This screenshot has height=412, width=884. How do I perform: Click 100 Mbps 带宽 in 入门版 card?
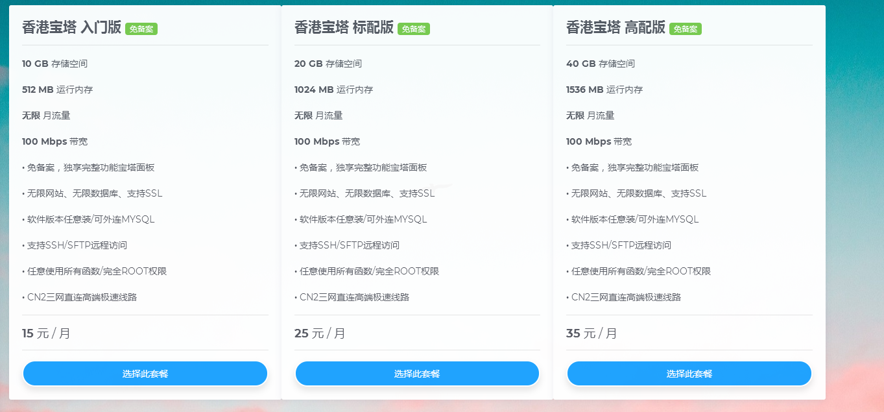(54, 141)
